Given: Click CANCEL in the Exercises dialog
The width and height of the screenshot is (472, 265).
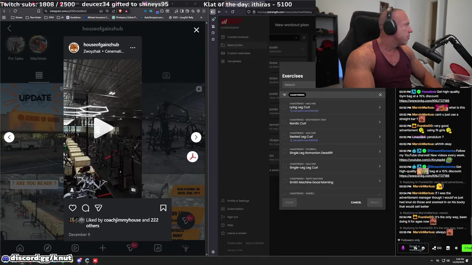Looking at the screenshot, I should pos(356,202).
